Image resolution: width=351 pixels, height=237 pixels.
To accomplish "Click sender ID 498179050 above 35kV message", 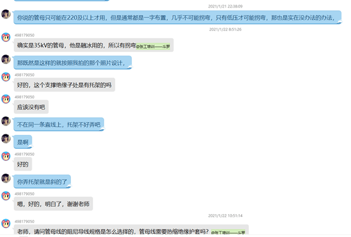I will click(x=25, y=35).
